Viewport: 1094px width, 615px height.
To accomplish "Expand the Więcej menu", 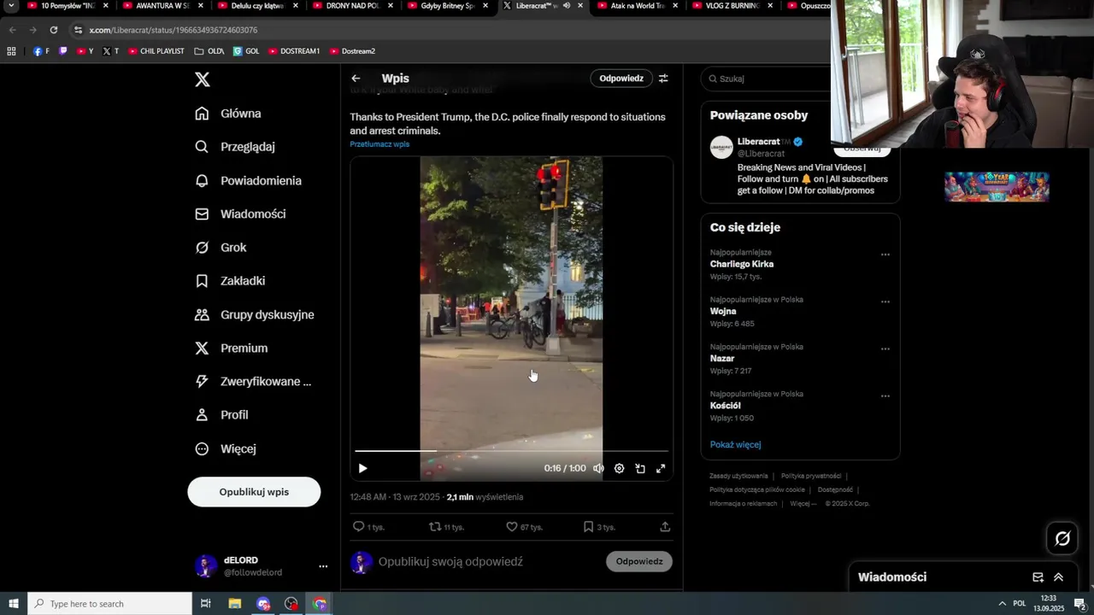I will click(x=226, y=448).
